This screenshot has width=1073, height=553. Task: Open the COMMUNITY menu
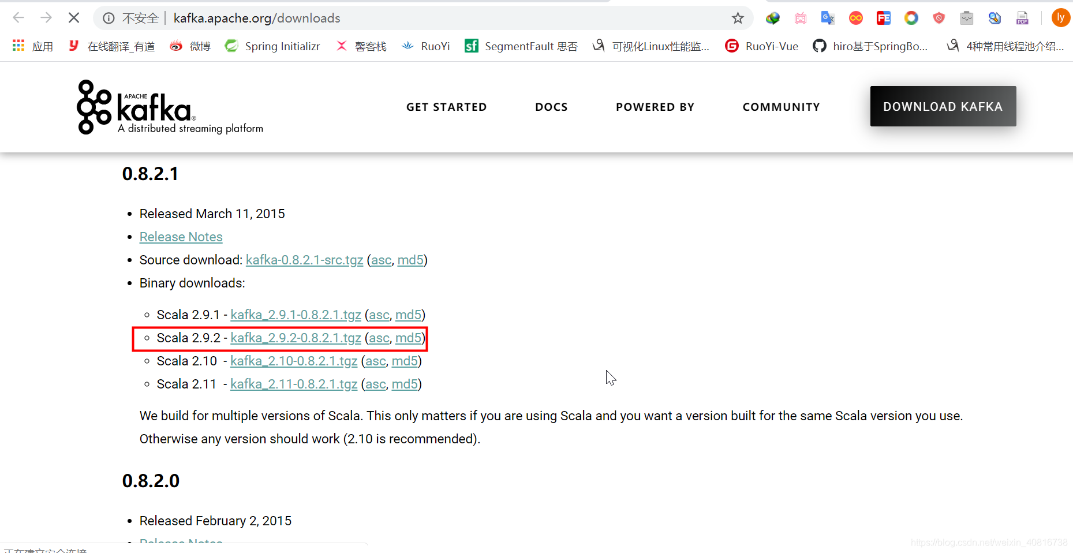point(781,107)
